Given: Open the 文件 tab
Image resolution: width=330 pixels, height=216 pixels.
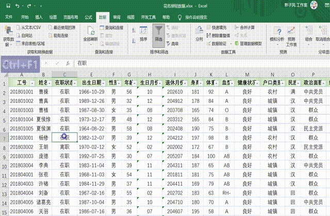Looking at the screenshot, I should pyautogui.click(x=9, y=17).
